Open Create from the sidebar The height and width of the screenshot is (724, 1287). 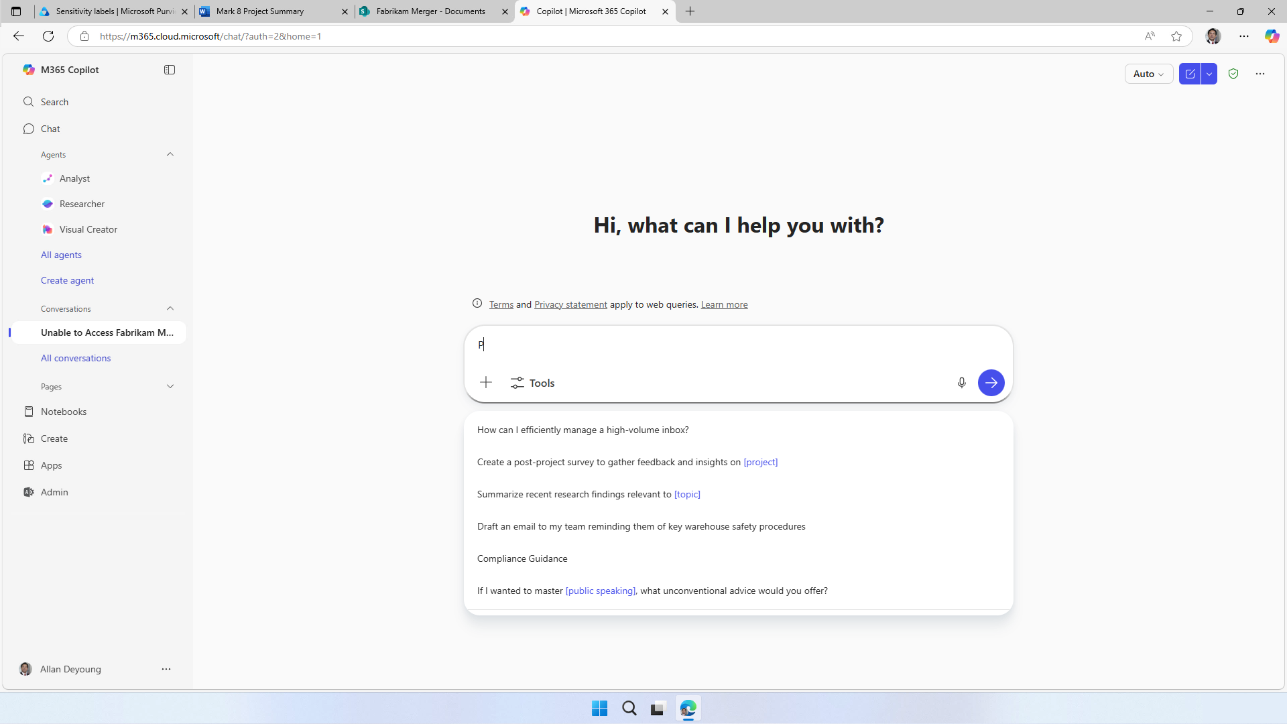coord(97,438)
